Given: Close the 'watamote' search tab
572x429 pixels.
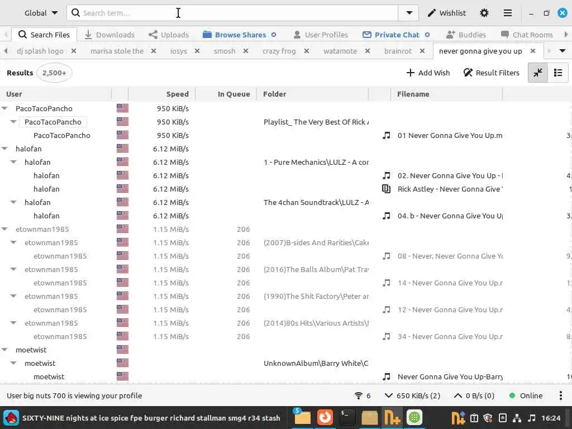Looking at the screenshot, I should (368, 51).
